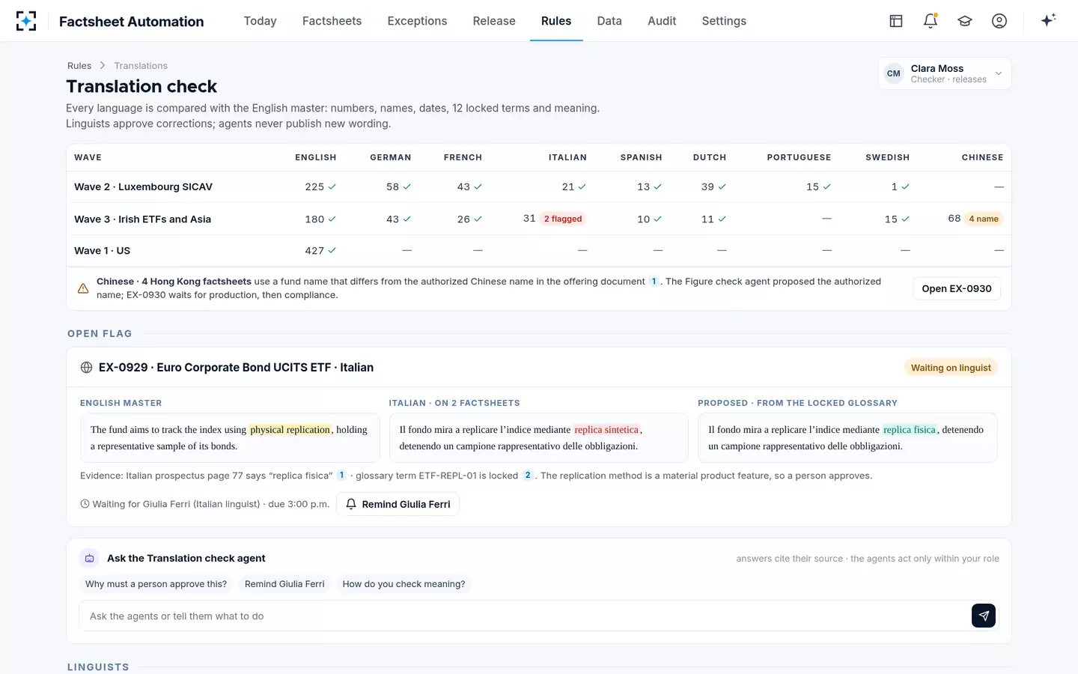Open the AI sparkle assistant icon

pos(1048,20)
